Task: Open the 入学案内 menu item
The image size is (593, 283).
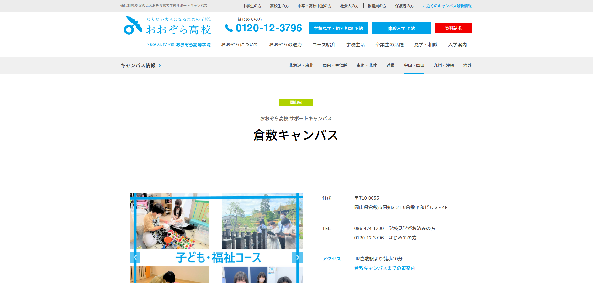Action: tap(457, 45)
